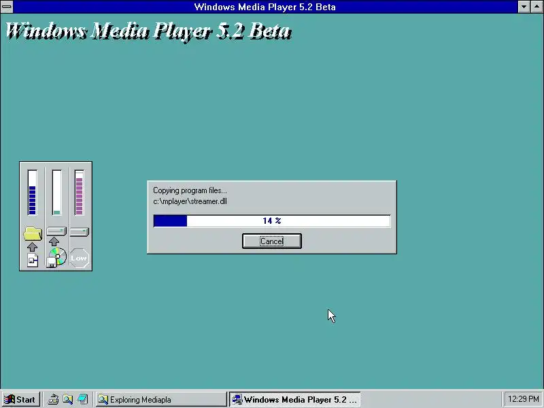Minimize the setup window with down arrow

tap(524, 7)
